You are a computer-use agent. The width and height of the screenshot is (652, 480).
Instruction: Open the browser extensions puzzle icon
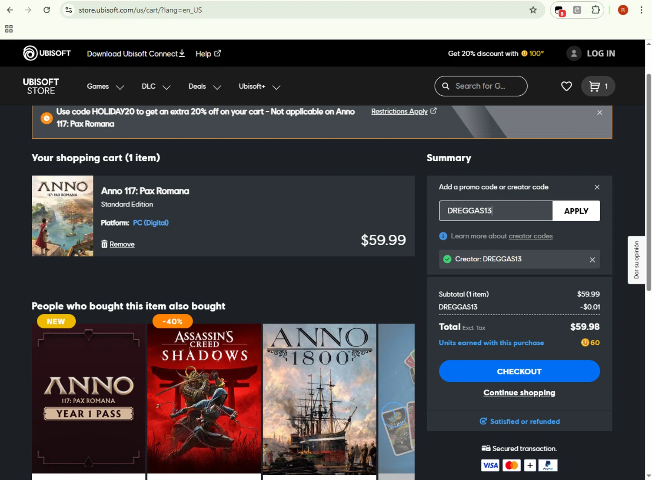(x=595, y=10)
